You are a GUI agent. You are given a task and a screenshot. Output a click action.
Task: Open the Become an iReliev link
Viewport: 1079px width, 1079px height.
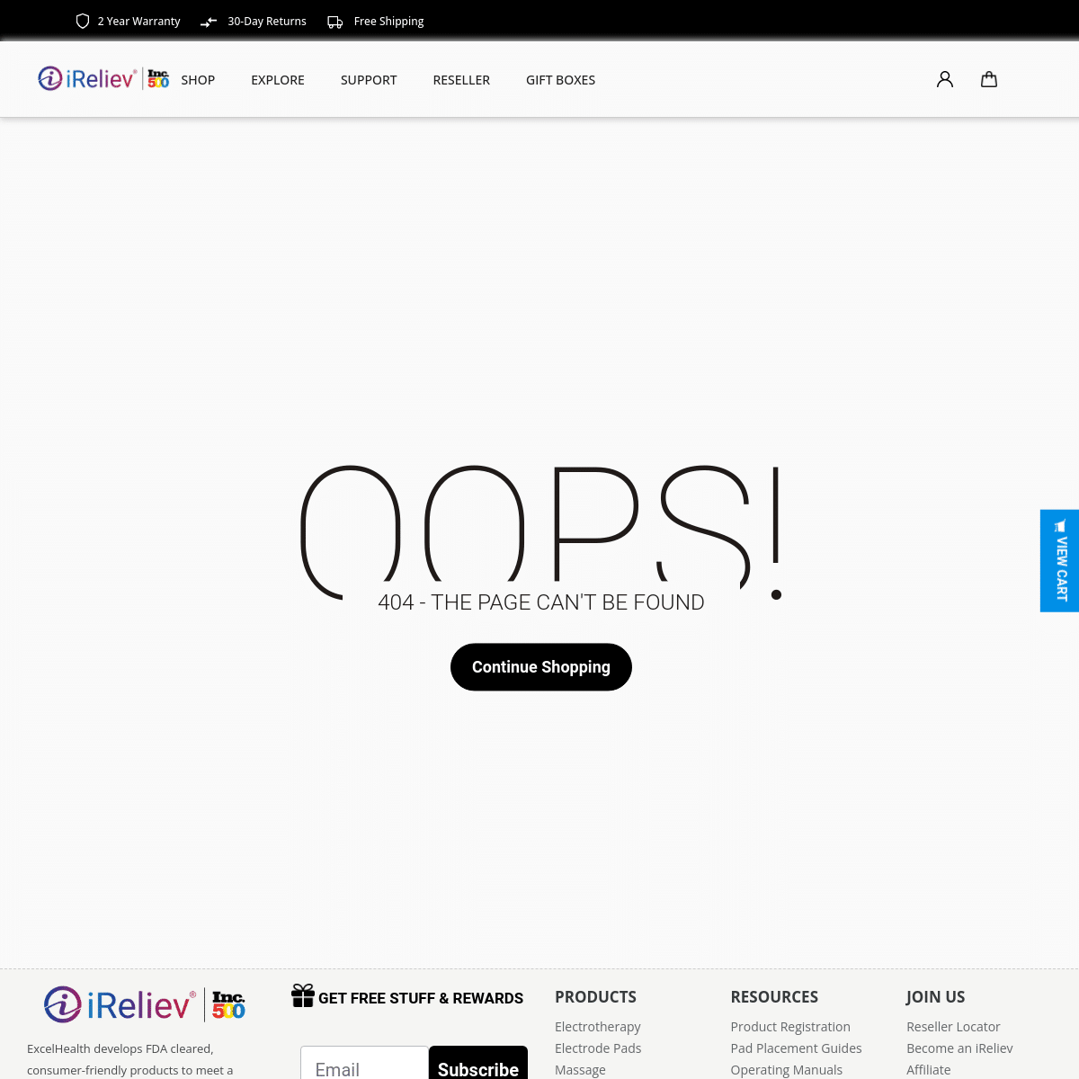(959, 1048)
